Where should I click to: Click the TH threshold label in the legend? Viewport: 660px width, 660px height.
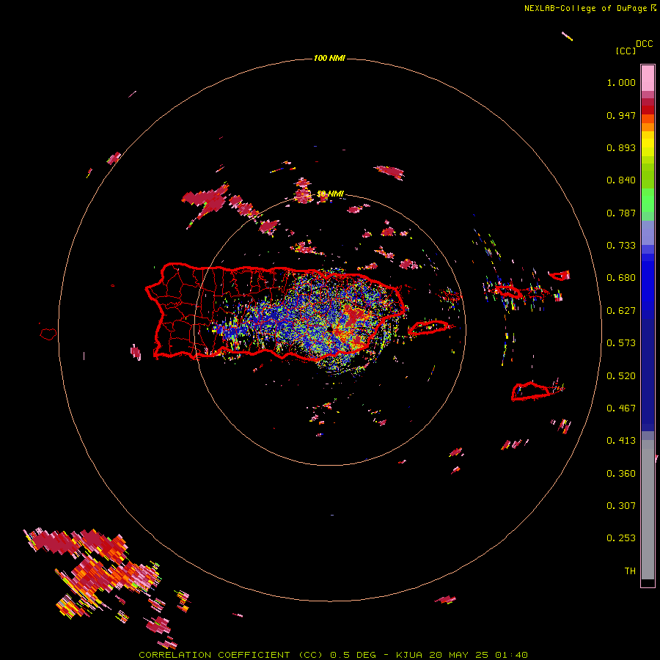630,571
